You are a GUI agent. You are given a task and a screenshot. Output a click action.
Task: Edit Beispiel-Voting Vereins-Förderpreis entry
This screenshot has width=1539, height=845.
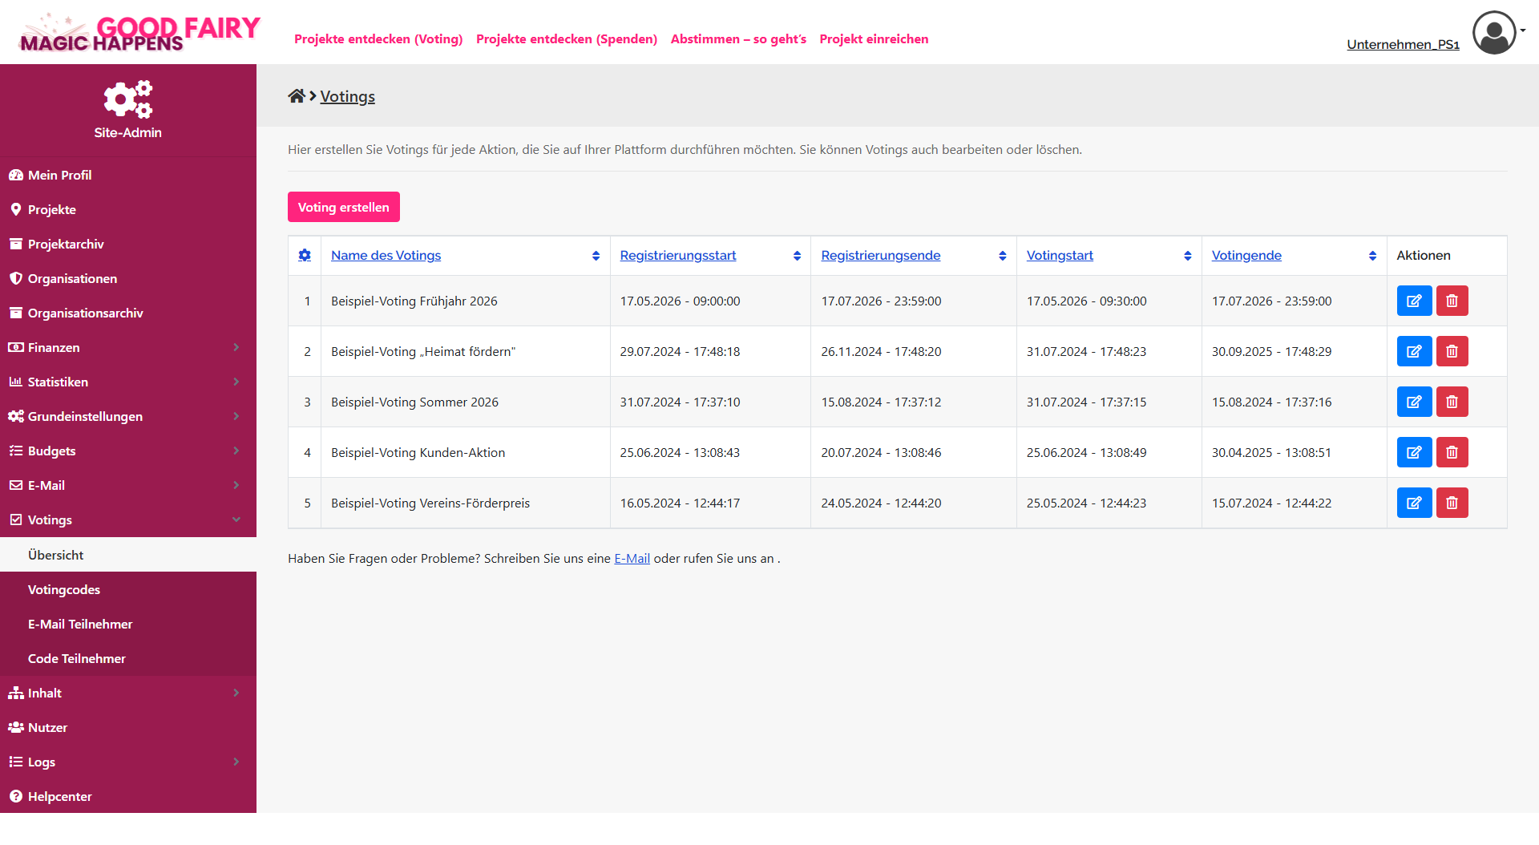pos(1414,503)
